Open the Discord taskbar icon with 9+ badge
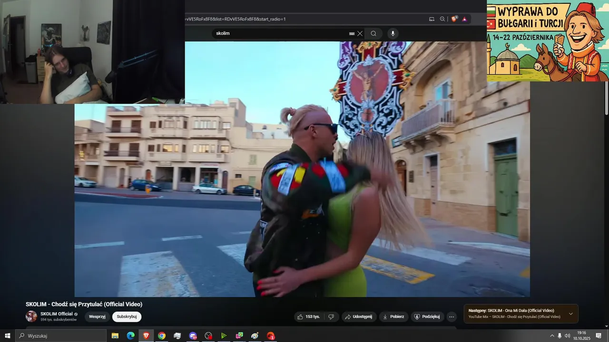Screen dimensions: 609x342 [193, 336]
